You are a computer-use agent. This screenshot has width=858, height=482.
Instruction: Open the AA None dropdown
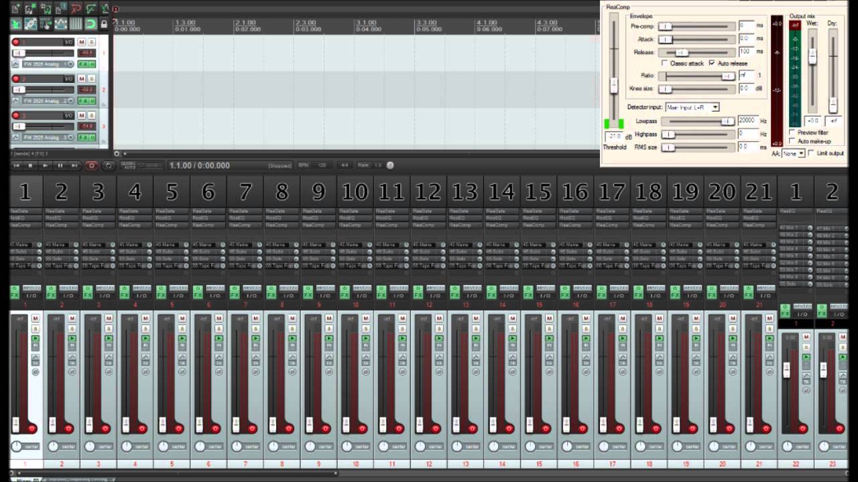[794, 153]
